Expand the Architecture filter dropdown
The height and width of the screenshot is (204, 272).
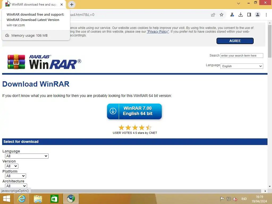point(16,186)
